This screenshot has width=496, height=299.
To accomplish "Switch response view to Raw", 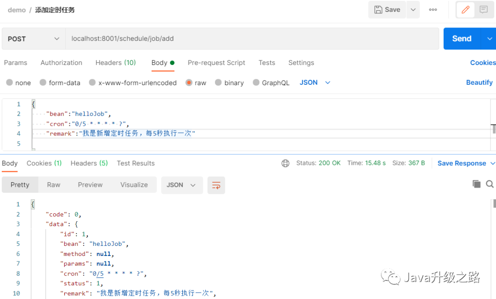I will 53,185.
